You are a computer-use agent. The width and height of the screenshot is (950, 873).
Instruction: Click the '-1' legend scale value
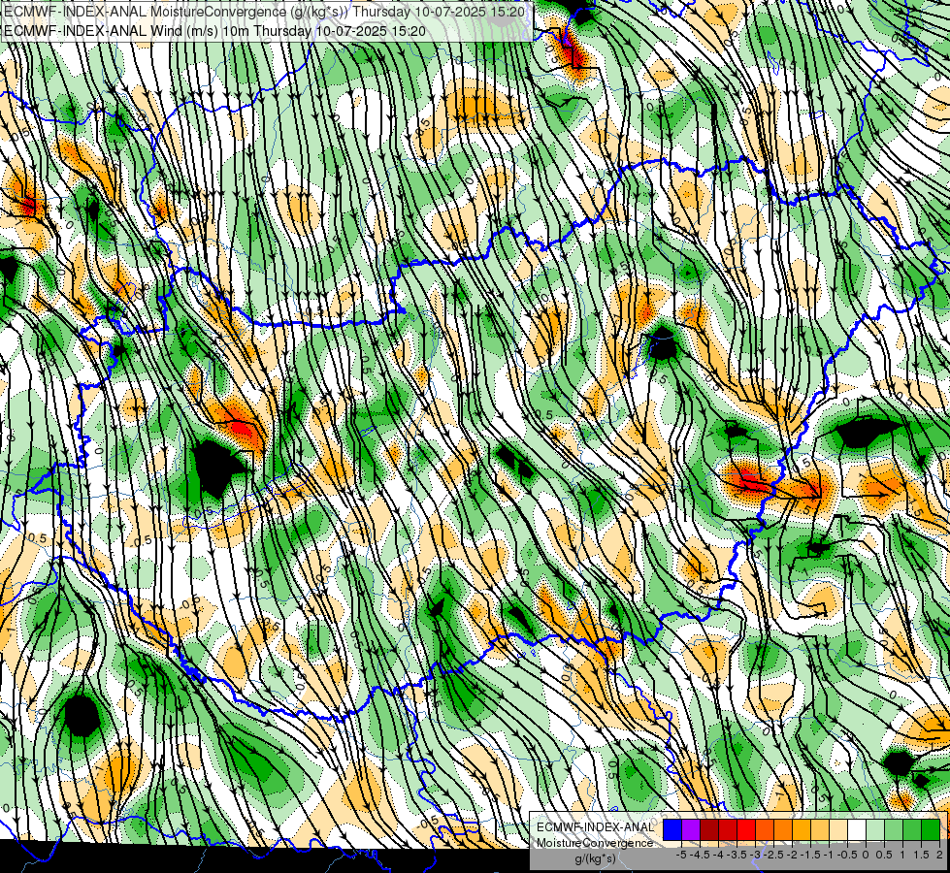pyautogui.click(x=829, y=855)
